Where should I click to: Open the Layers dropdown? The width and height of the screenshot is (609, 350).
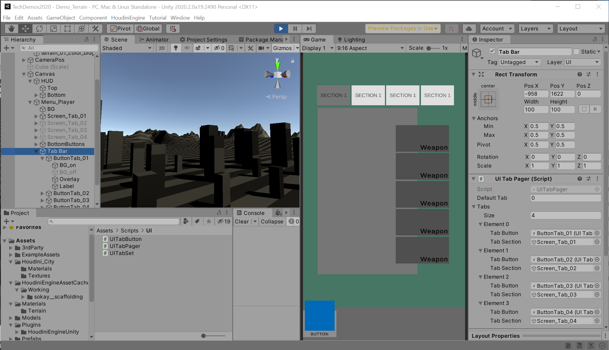pos(535,28)
